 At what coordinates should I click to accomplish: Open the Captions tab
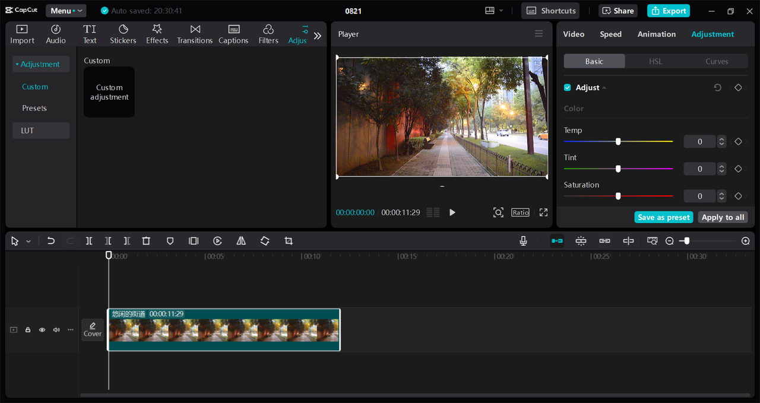click(x=233, y=34)
